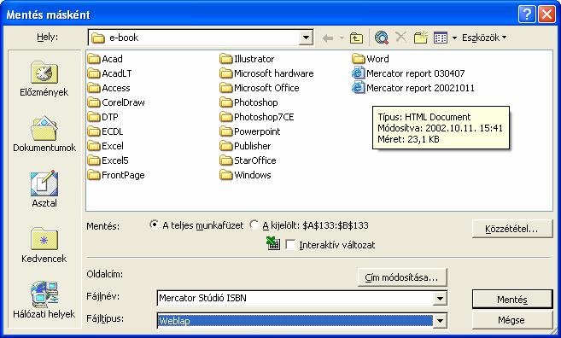The height and width of the screenshot is (338, 561).
Task: Select Mercator report 030407 HTML file
Action: point(408,73)
